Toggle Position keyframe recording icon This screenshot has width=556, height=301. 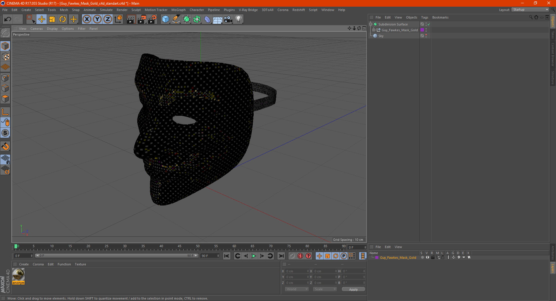(319, 256)
